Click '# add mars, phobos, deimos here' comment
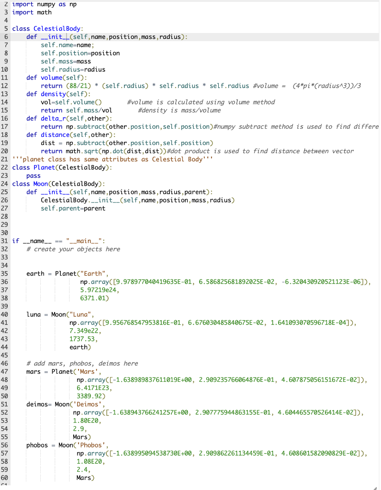This screenshot has height=490, width=381. point(82,364)
